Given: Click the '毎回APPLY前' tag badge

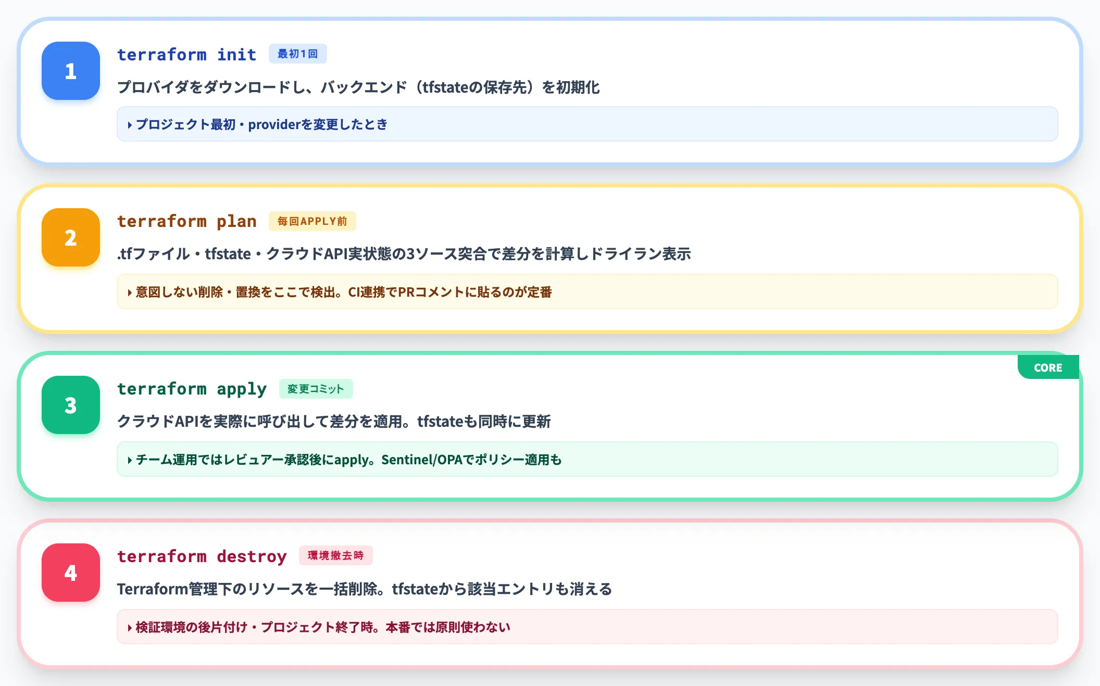Looking at the screenshot, I should [x=312, y=221].
